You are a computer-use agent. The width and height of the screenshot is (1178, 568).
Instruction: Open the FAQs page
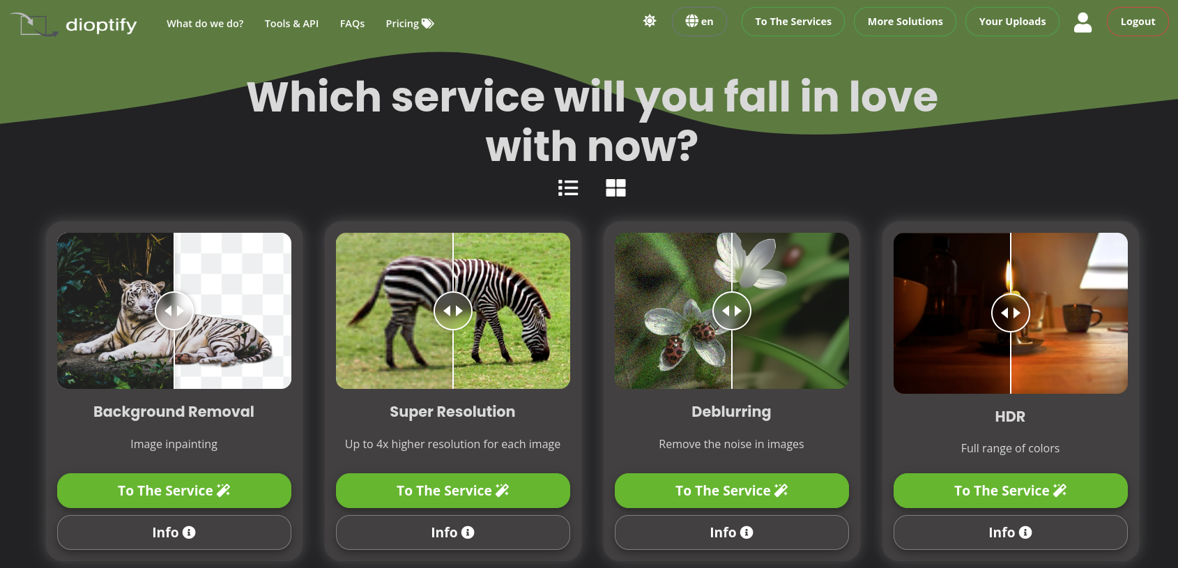point(352,24)
